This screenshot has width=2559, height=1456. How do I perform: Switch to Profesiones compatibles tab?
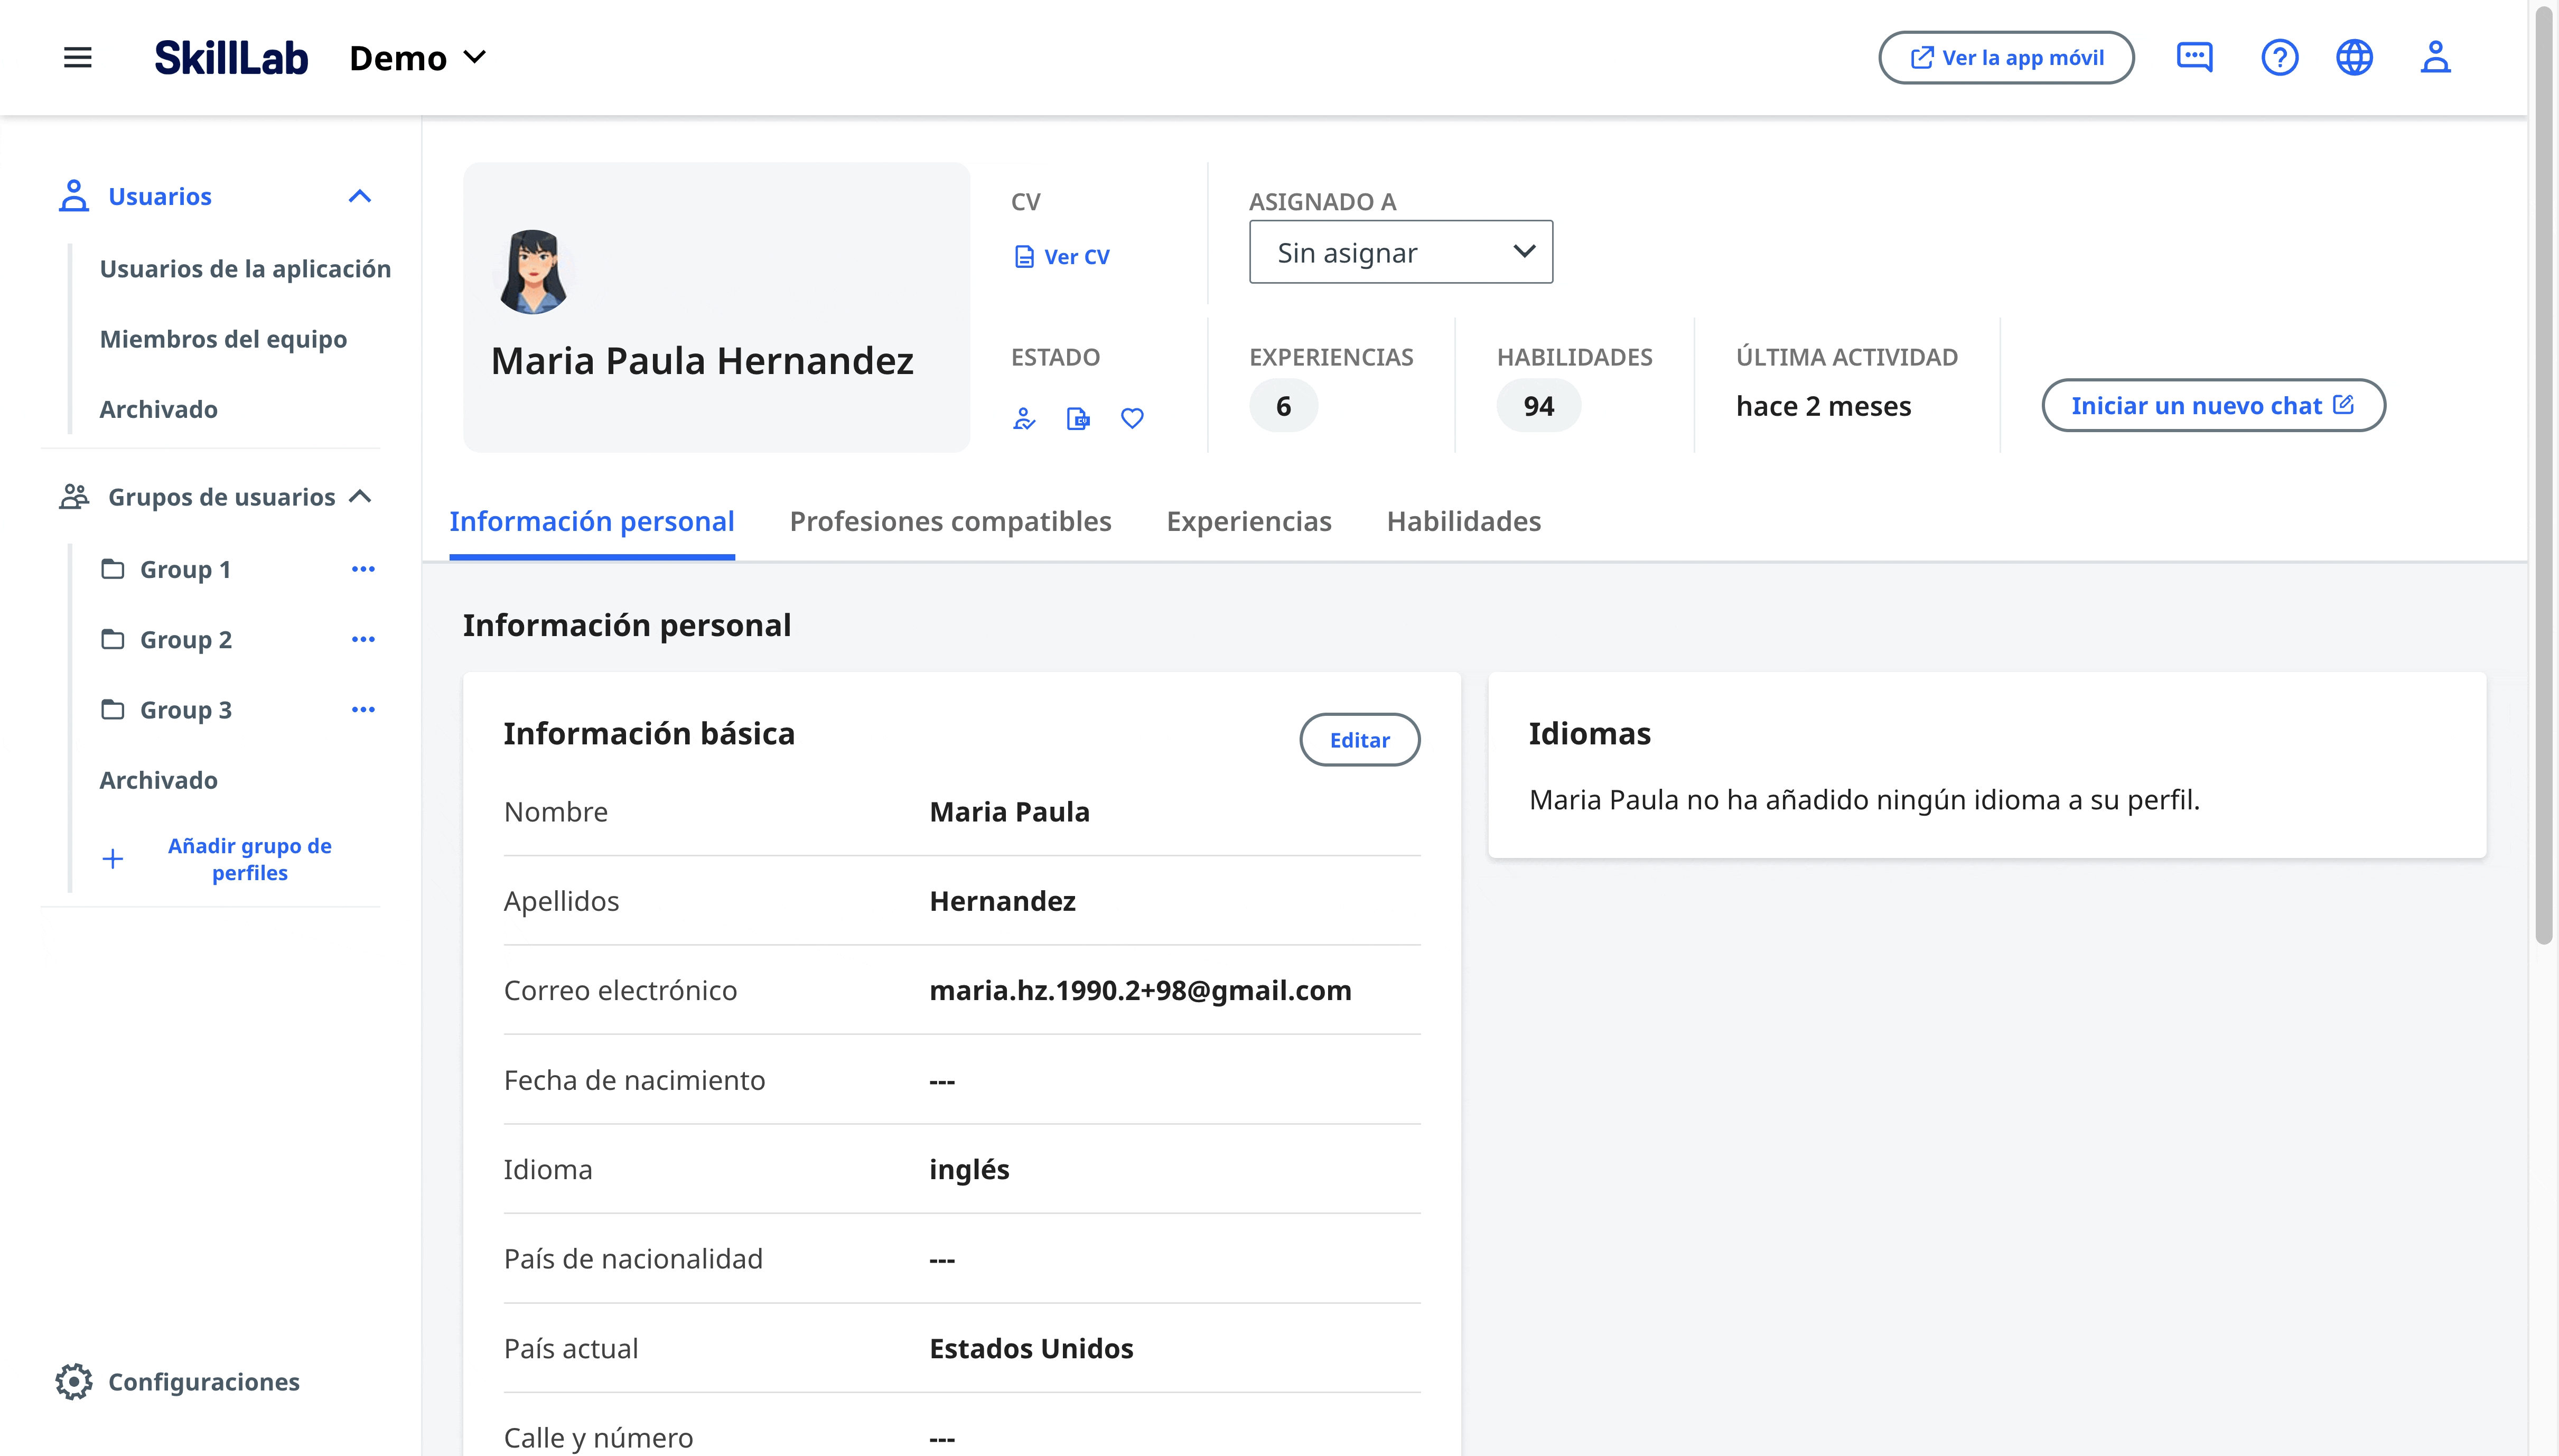pos(950,521)
